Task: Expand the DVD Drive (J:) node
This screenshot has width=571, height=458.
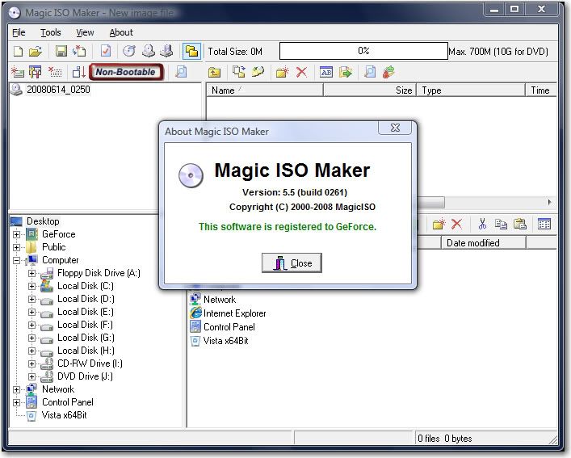Action: [x=31, y=376]
